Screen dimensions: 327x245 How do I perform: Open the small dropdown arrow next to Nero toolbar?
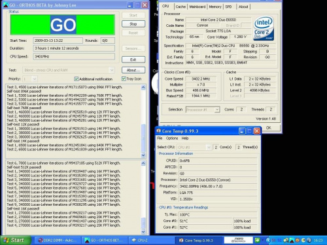[263, 240]
